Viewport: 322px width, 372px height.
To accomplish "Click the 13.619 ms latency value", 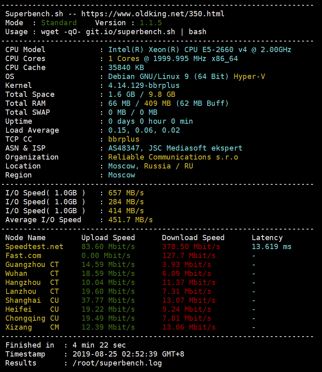I will (x=272, y=247).
